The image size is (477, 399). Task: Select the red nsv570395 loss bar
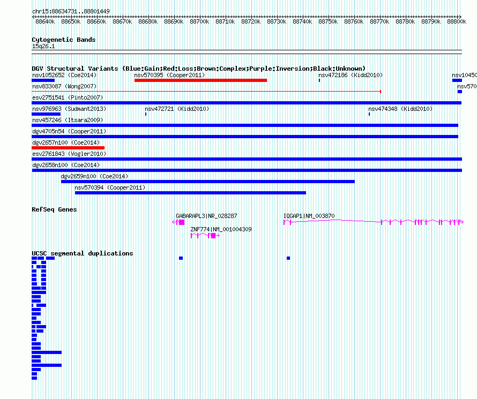(x=200, y=80)
